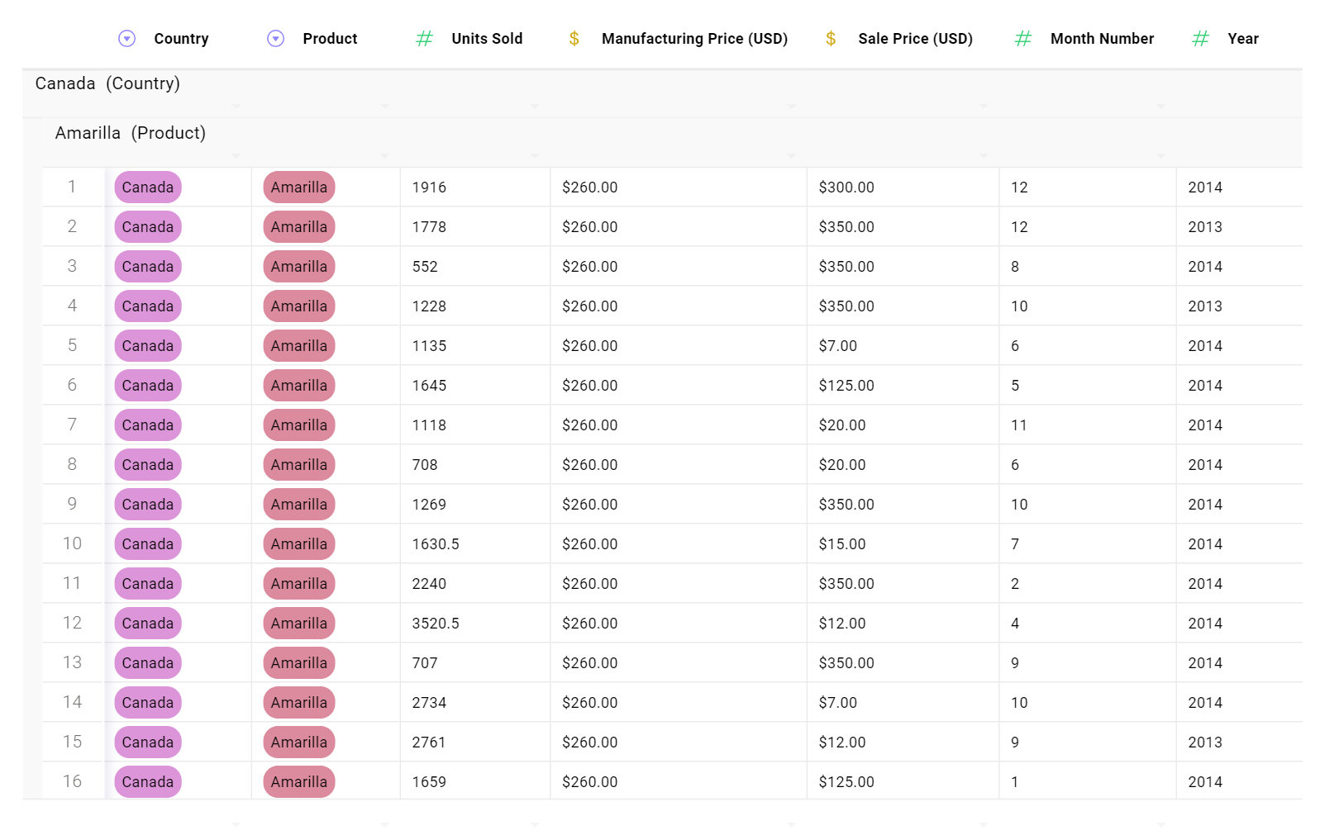Open the Country column dropdown icon
Viewport: 1325px width, 835px height.
click(x=126, y=38)
